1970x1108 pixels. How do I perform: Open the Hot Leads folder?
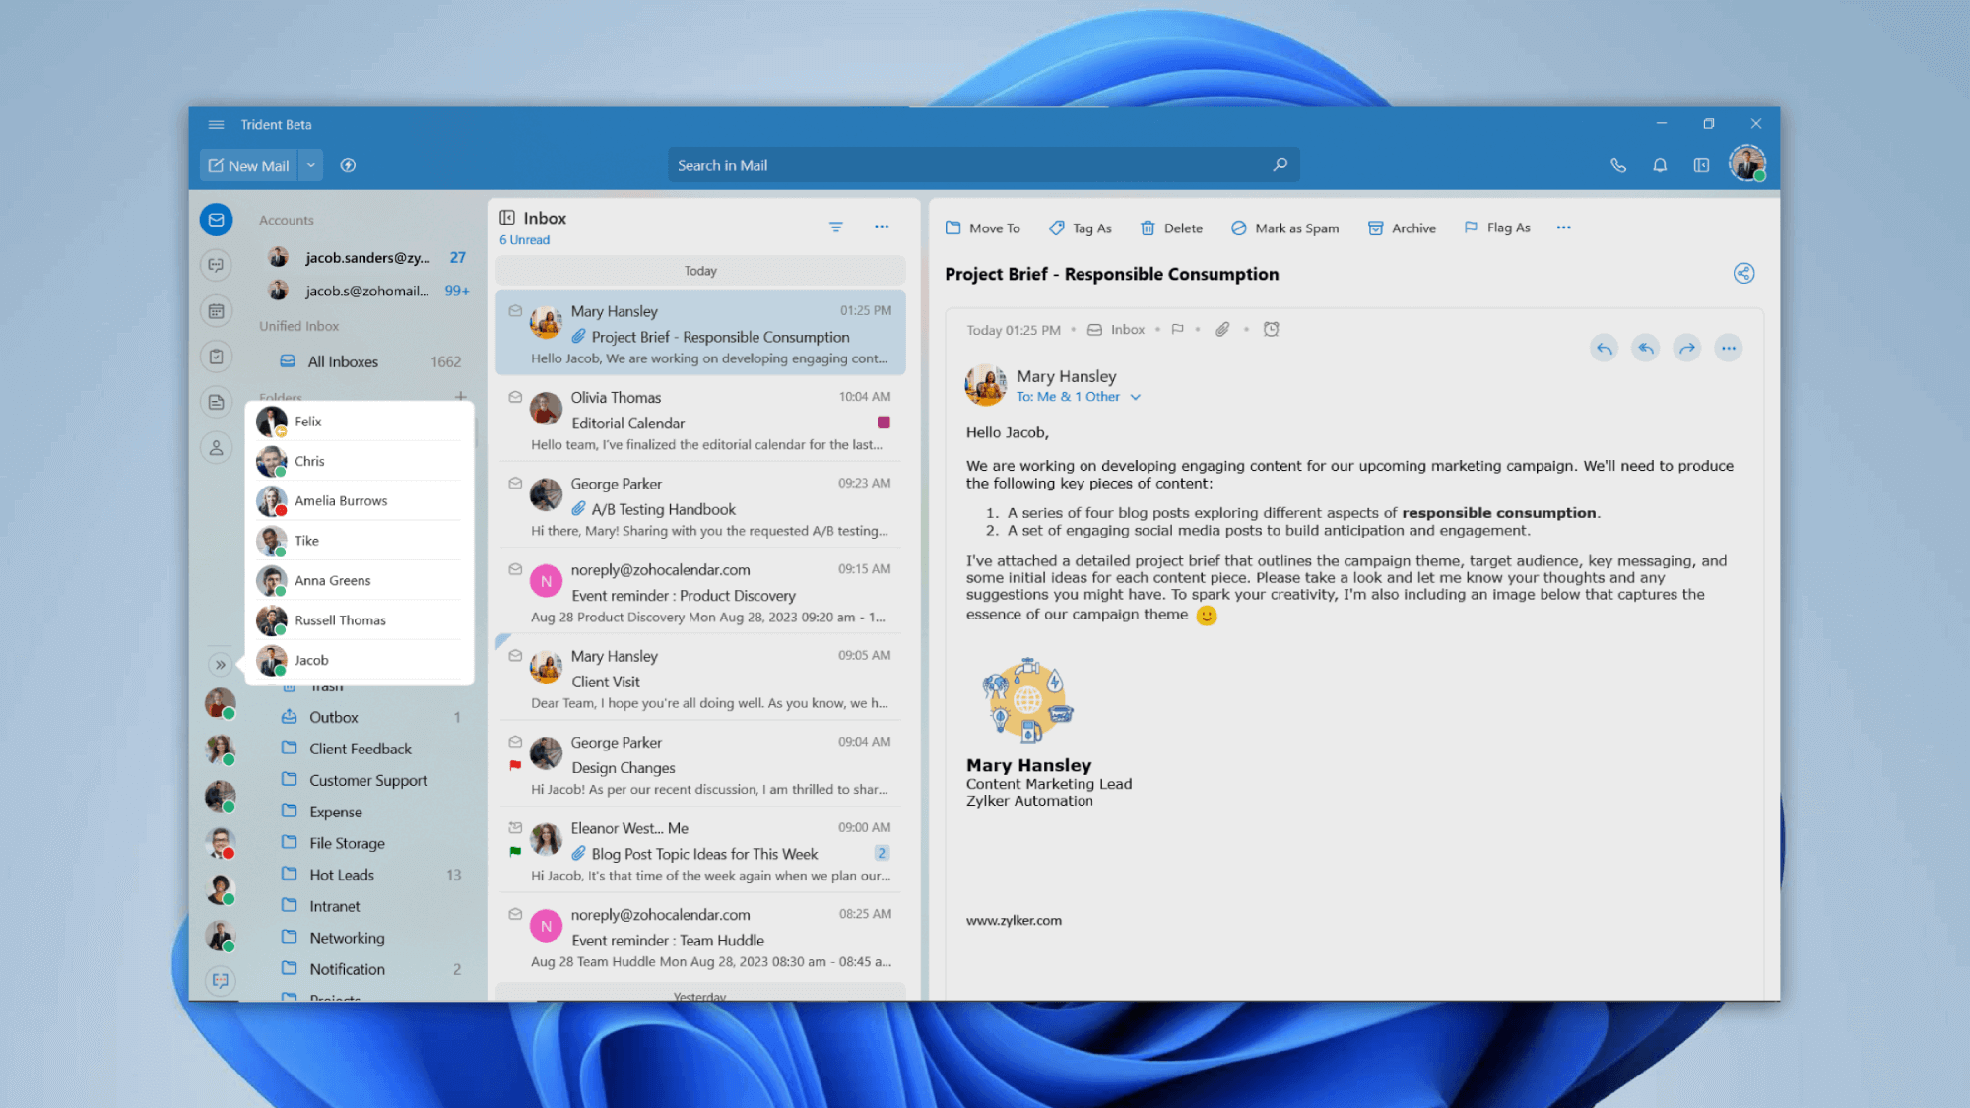pyautogui.click(x=370, y=876)
